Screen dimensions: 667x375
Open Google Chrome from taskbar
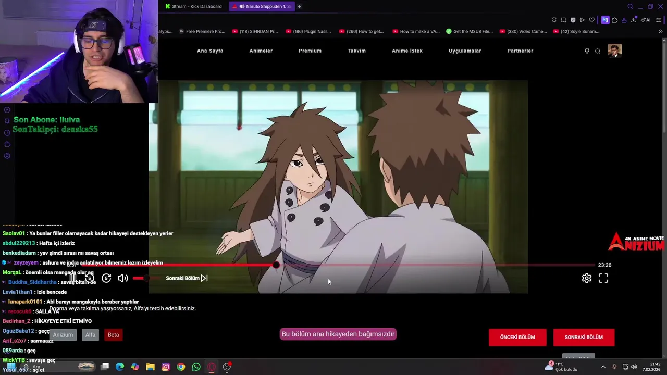(181, 367)
